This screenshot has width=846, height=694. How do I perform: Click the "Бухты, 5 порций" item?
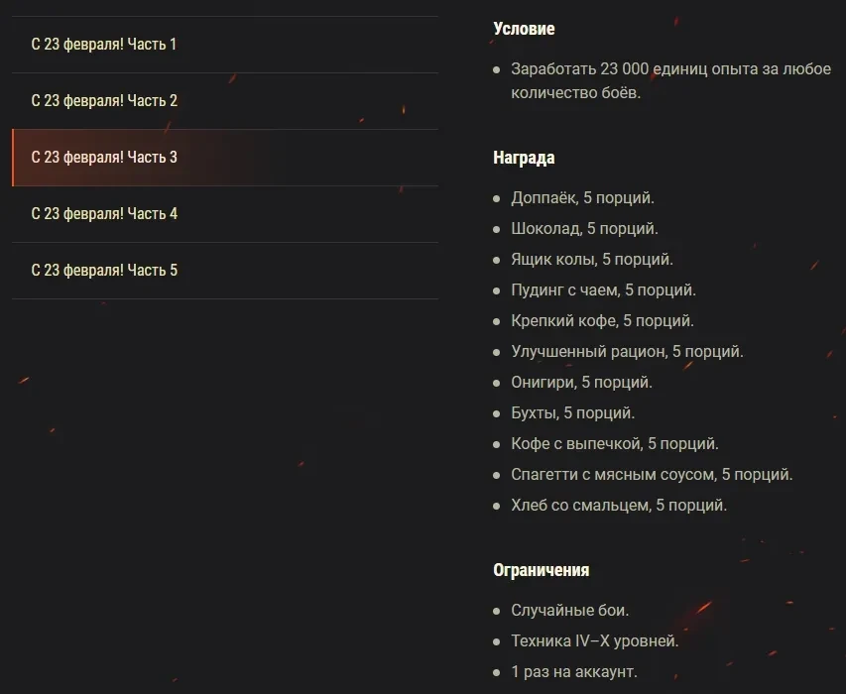(x=572, y=413)
